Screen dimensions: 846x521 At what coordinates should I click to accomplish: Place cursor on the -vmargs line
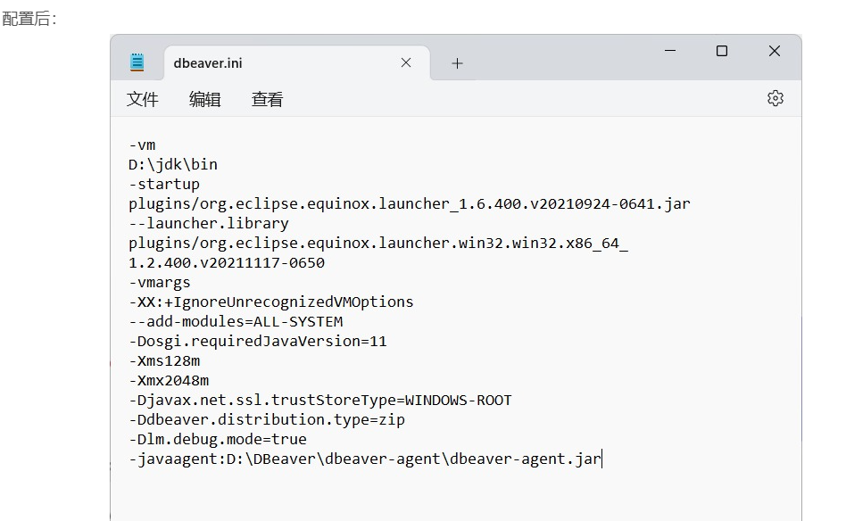point(160,282)
